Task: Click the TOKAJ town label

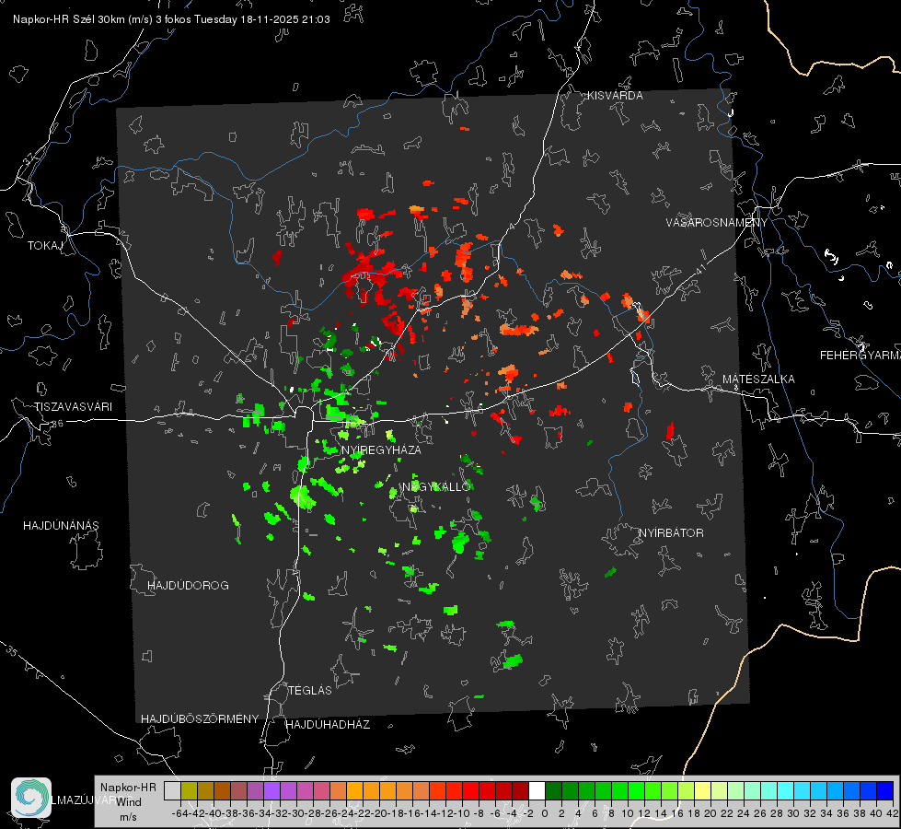Action: coord(45,246)
